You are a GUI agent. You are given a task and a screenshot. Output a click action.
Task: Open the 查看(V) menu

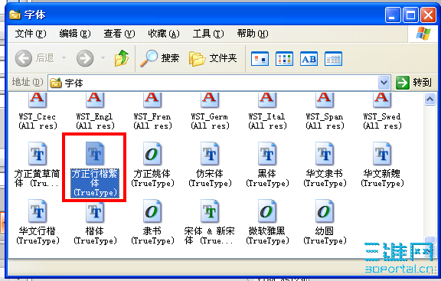point(119,34)
